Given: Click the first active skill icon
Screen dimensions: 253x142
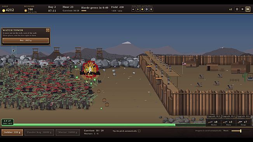Looking at the screenshot, I should click(x=133, y=9).
